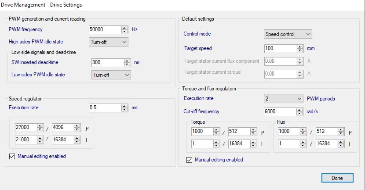
Task: Increase Target speed with up arrow
Action: [300, 47]
